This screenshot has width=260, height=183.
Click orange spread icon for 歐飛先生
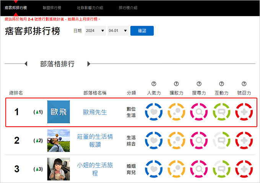click(176, 112)
